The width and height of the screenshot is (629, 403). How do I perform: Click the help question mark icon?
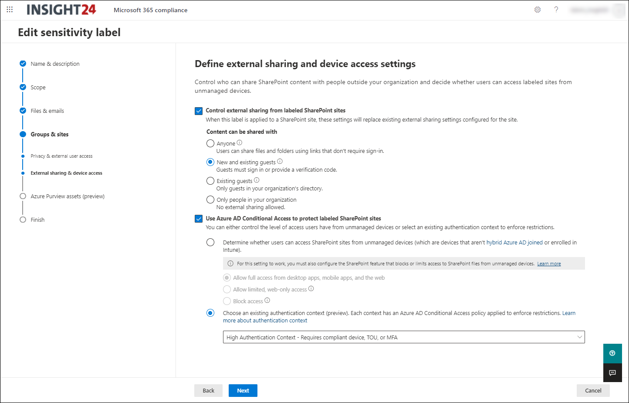point(556,10)
